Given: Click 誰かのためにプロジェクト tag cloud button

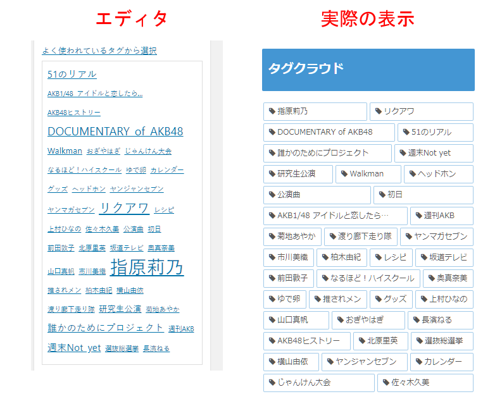Looking at the screenshot, I should [327, 153].
